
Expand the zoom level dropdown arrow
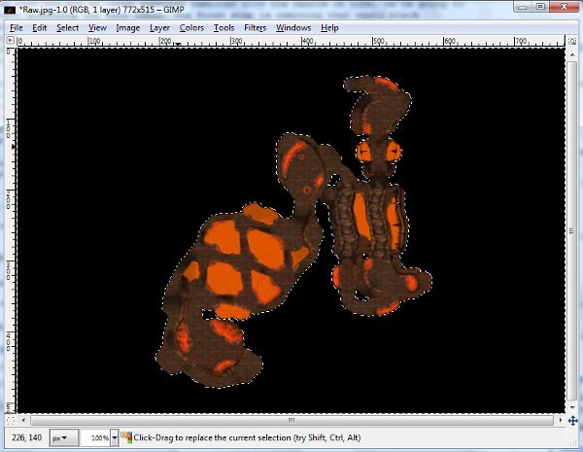click(115, 437)
